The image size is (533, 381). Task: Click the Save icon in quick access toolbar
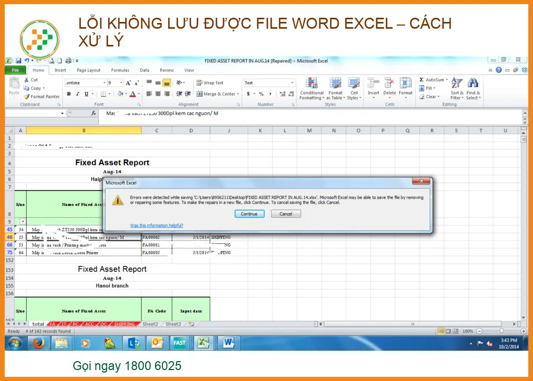(18, 61)
